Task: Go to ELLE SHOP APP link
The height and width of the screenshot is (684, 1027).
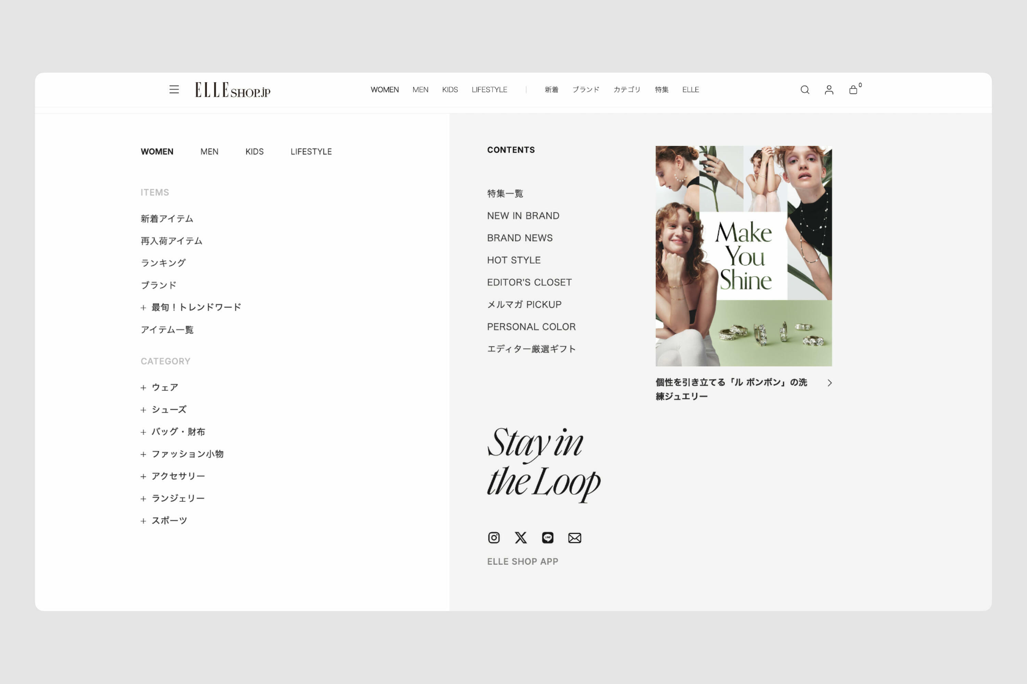Action: pos(522,561)
